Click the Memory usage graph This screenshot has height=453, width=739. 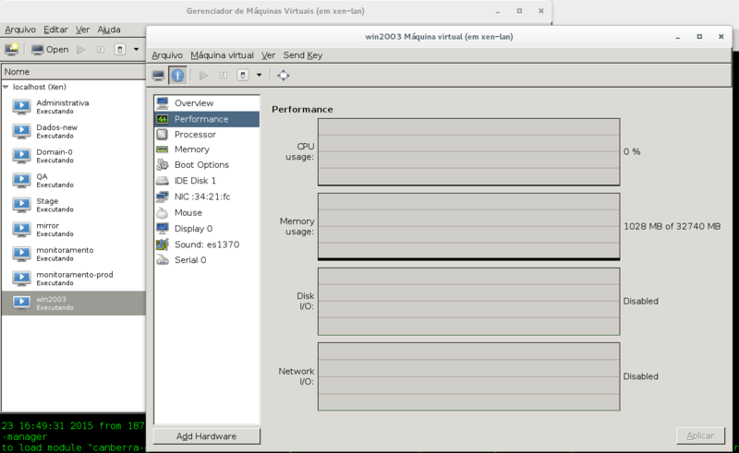click(469, 227)
